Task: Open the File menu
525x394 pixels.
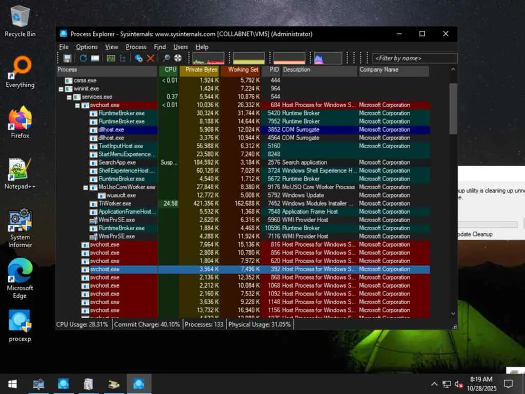Action: click(x=64, y=47)
